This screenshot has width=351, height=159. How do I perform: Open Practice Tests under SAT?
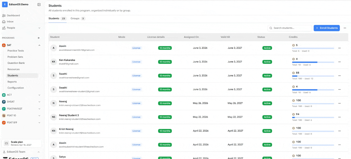16,51
